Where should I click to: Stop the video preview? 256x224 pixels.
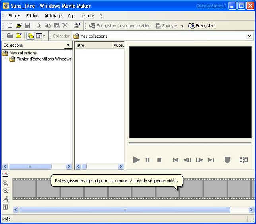coord(159,160)
